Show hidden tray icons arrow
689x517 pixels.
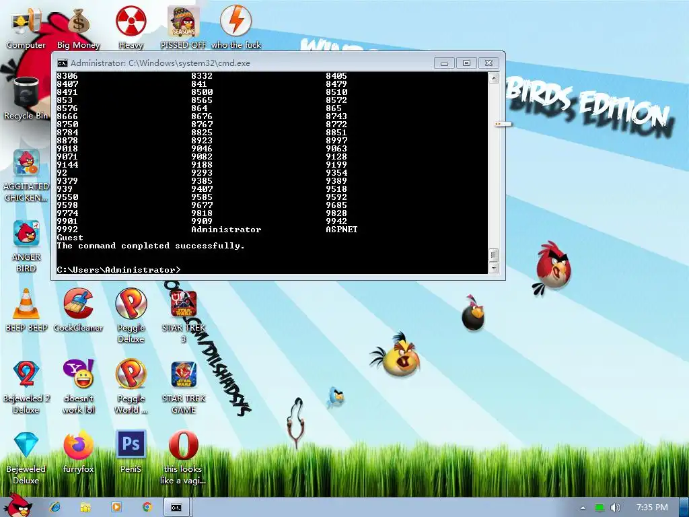583,508
